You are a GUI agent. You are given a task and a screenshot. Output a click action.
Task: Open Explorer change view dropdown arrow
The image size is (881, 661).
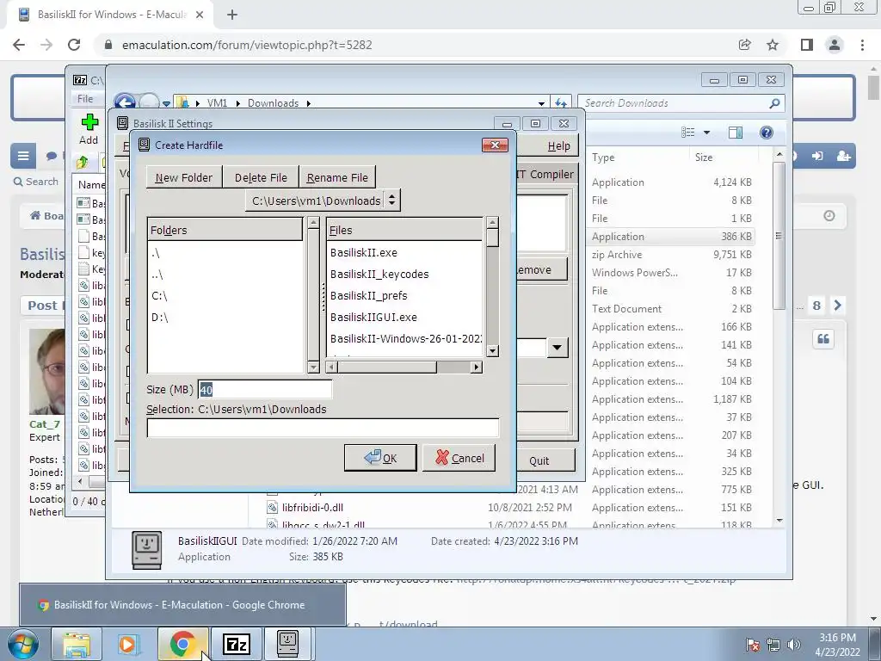(x=707, y=133)
